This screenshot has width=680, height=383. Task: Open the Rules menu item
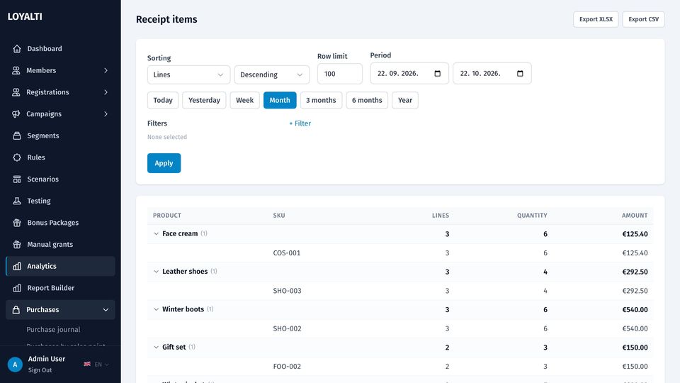(x=60, y=157)
